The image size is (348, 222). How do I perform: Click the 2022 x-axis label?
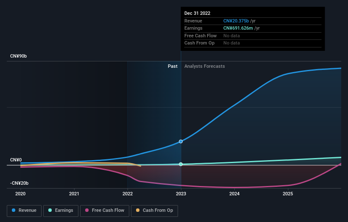click(x=128, y=194)
